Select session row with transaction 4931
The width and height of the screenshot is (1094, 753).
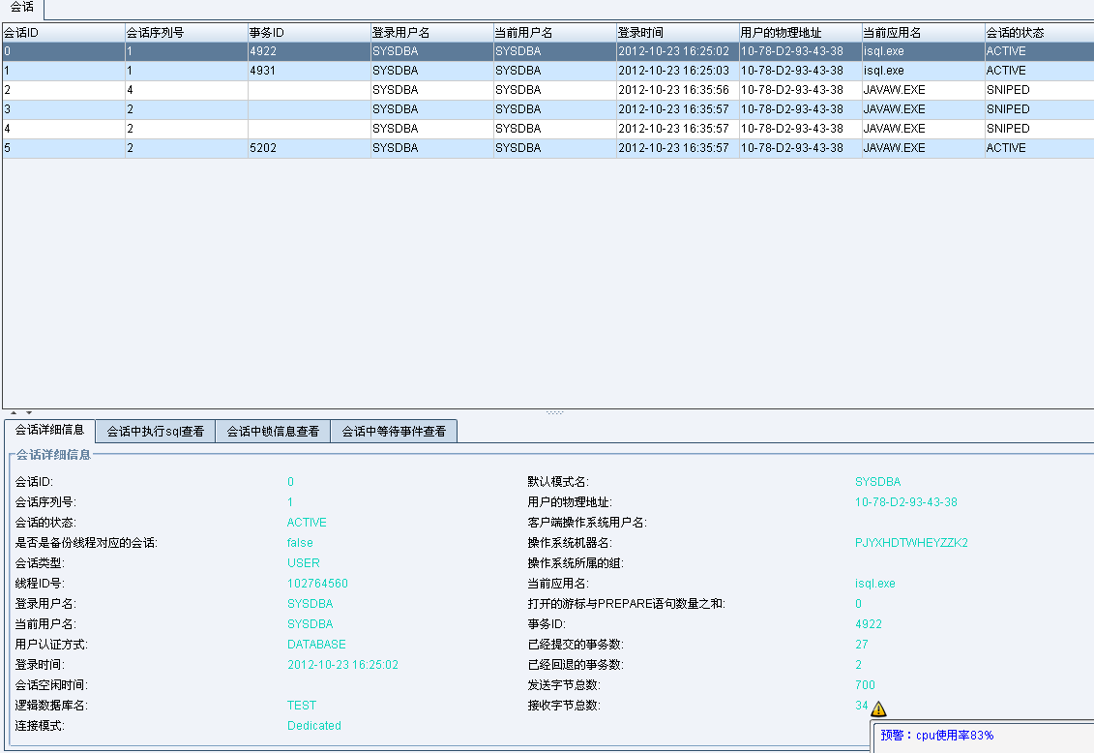click(309, 71)
